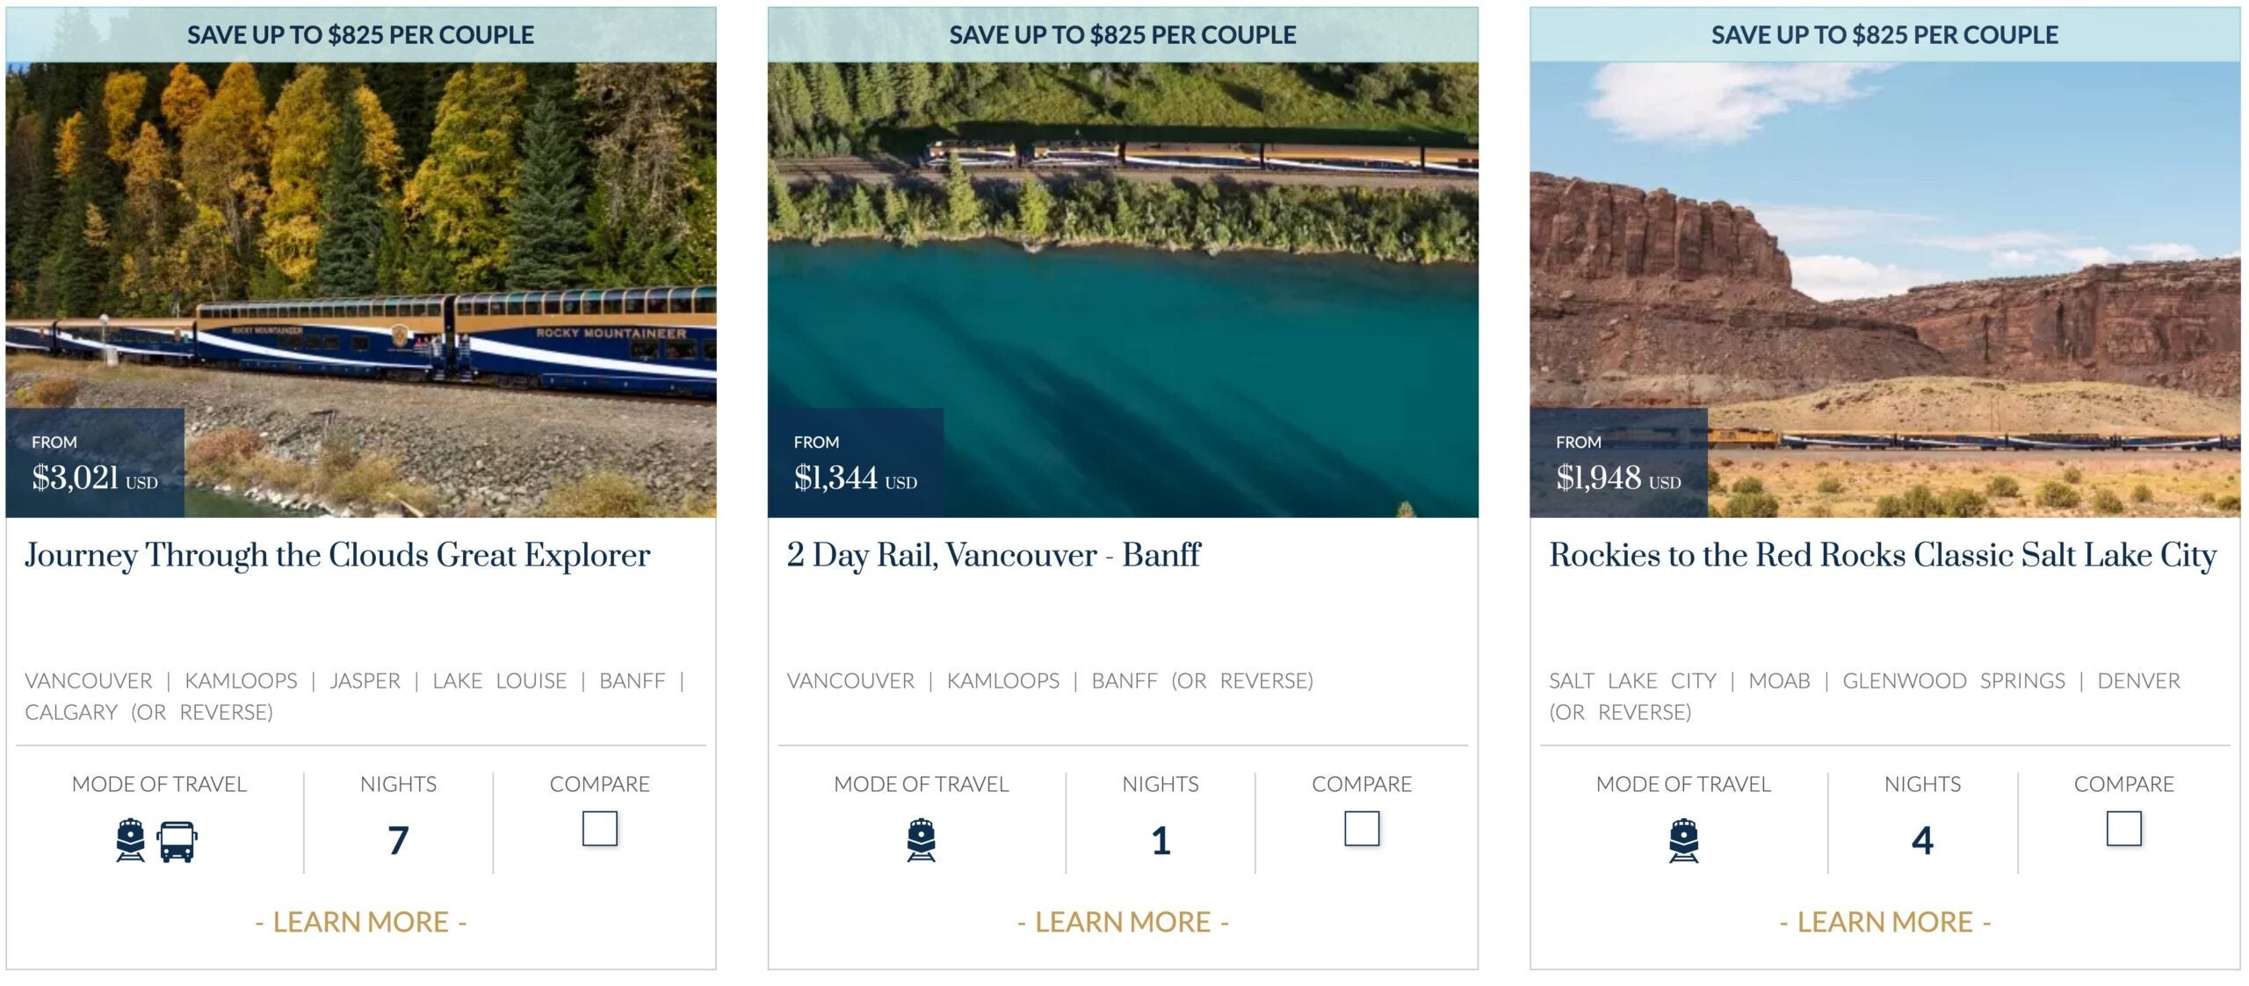Open Journey Through the Clouds Great Explorer title
This screenshot has height=986, width=2249.
(x=337, y=555)
